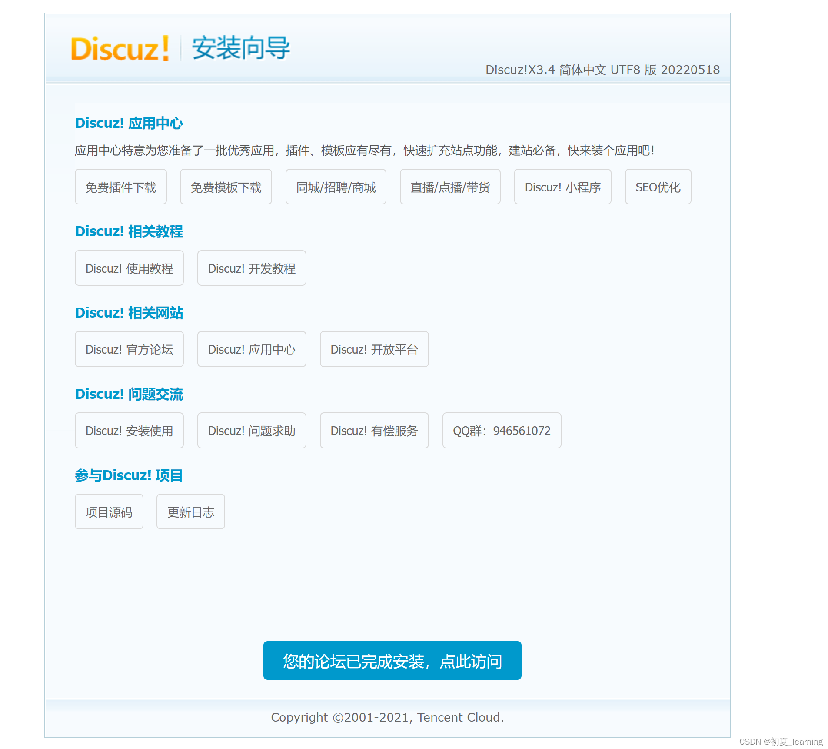This screenshot has height=749, width=828.
Task: Open 免费模板下载 page
Action: click(x=225, y=187)
